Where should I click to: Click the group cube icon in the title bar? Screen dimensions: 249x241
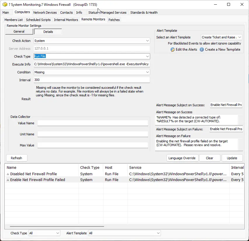(x=5, y=4)
